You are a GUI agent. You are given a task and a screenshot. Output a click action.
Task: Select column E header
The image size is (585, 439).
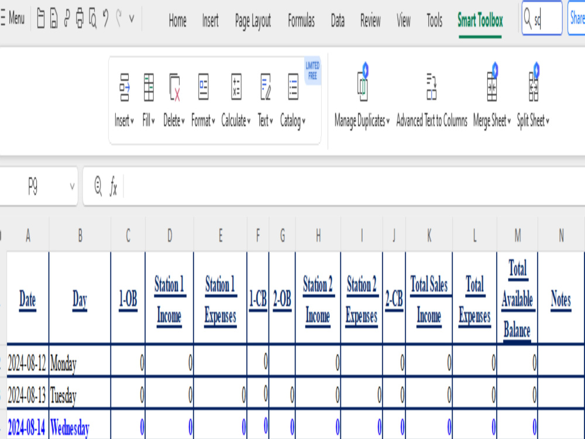pyautogui.click(x=220, y=235)
